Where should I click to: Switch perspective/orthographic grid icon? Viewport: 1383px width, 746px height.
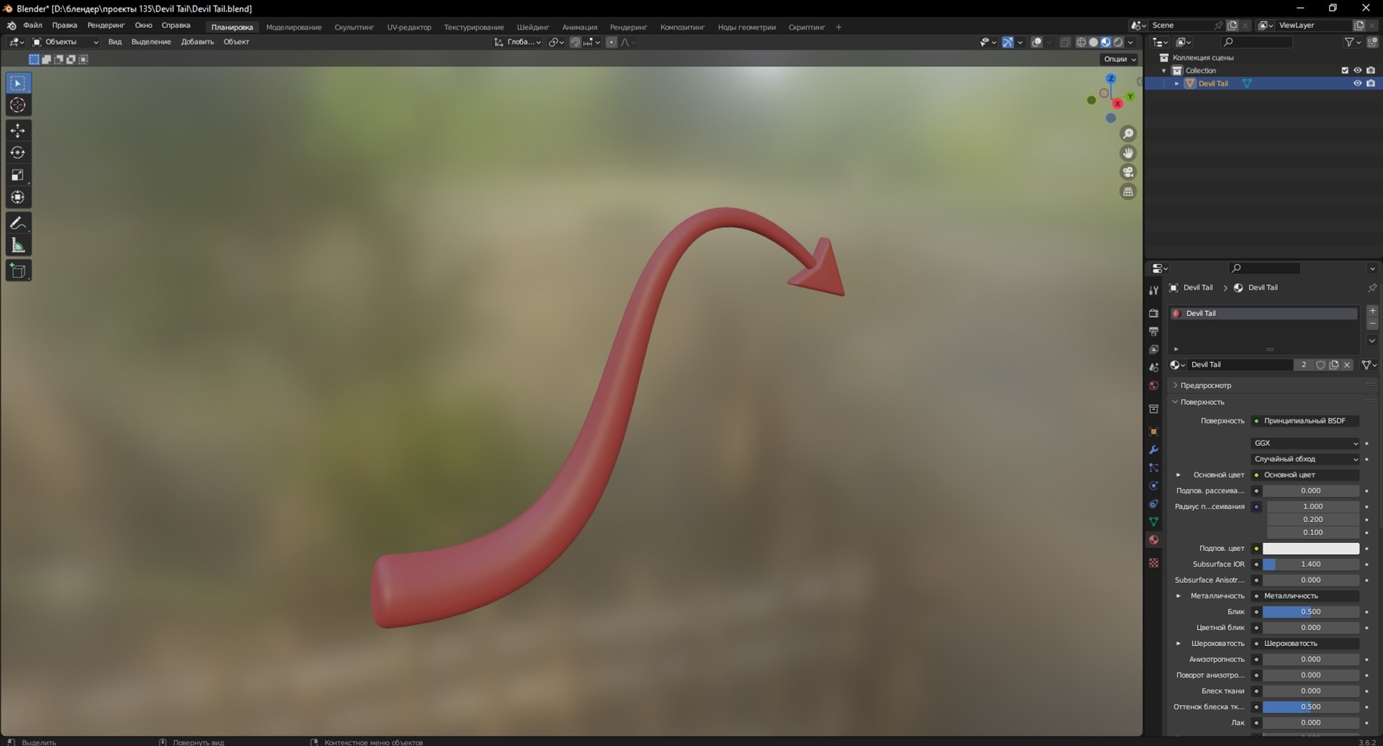click(1128, 192)
